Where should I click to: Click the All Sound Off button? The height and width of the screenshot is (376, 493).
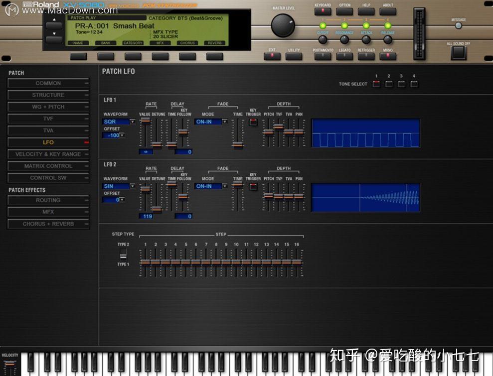tap(459, 53)
